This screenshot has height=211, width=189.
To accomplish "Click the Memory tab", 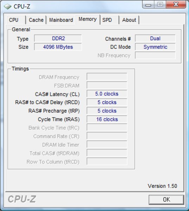I will 88,19.
